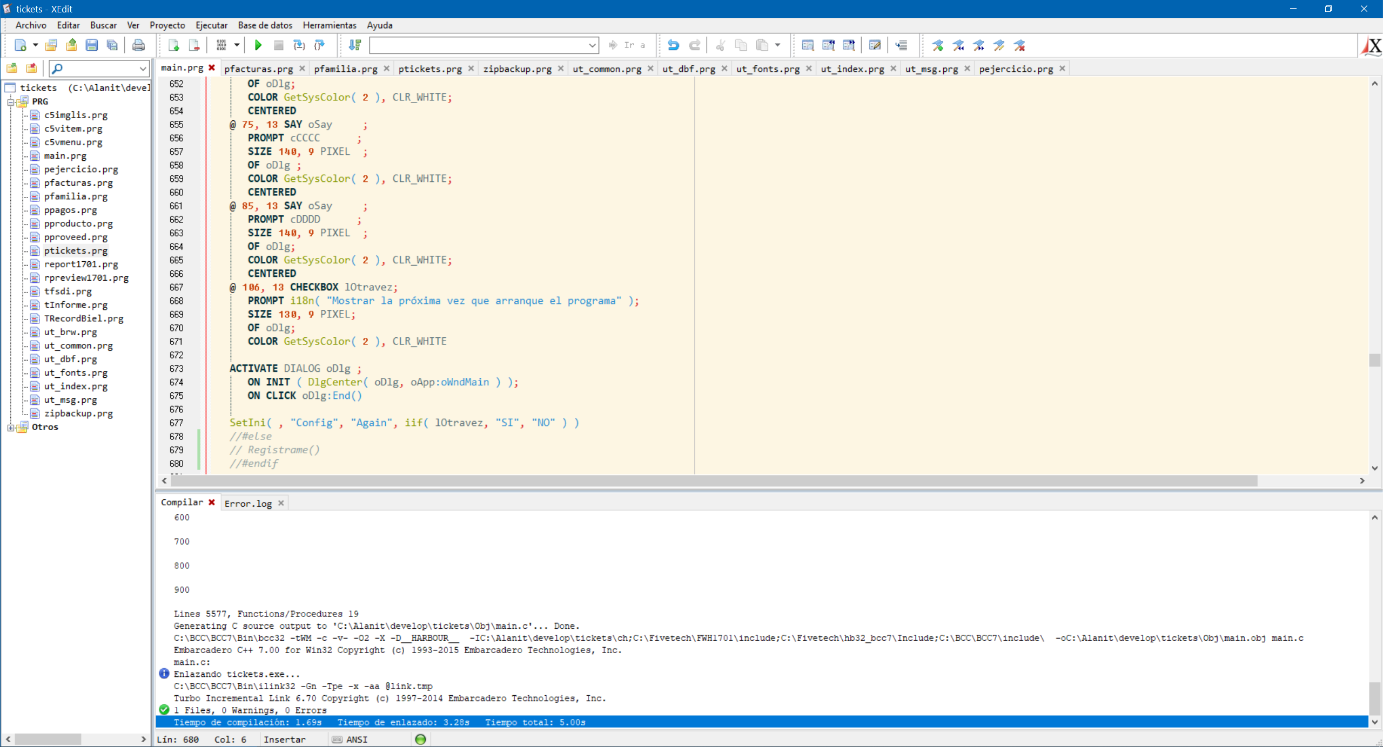1383x747 pixels.
Task: Click the save file floppy disk icon
Action: pos(92,45)
